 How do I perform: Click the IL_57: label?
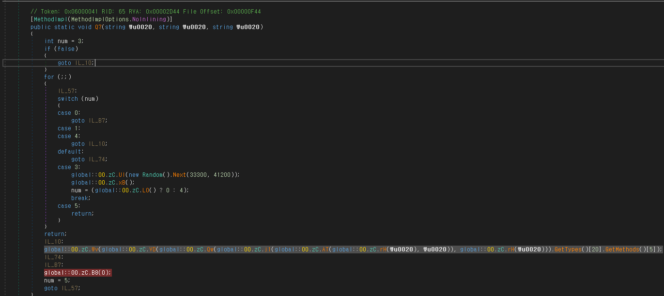[x=68, y=91]
